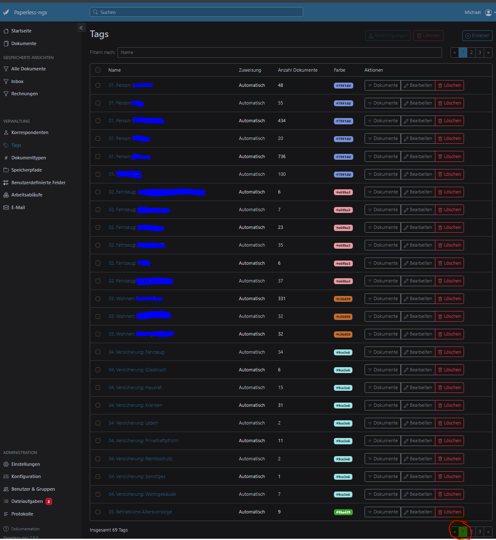The width and height of the screenshot is (496, 540).
Task: Click the Einstellungen gear icon
Action: (6, 464)
